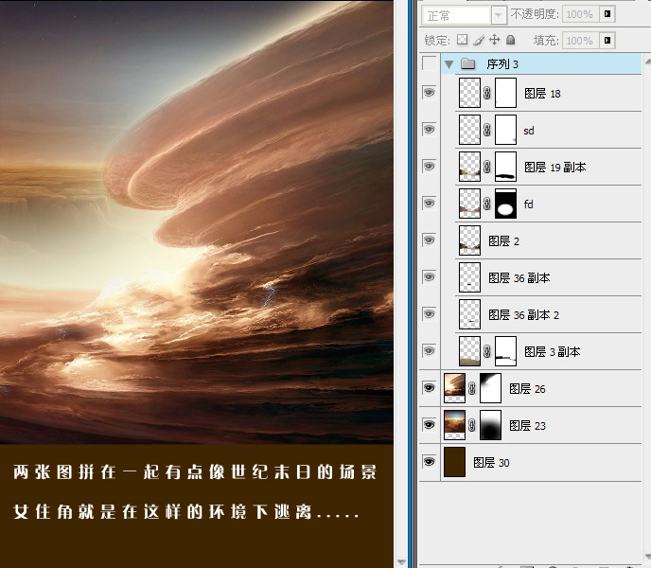Viewport: 651px width, 568px height.
Task: Click the 图层 23 sunset image thumbnail
Action: 454,425
